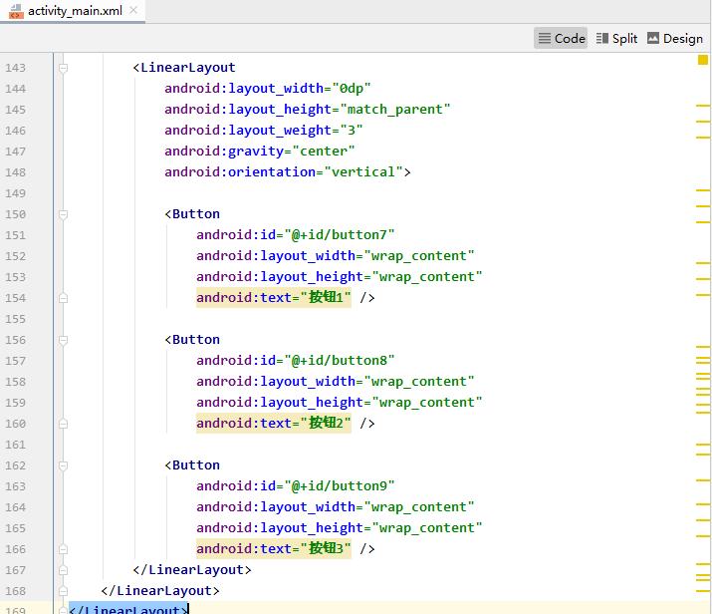Click line number 168 in gutter
This screenshot has height=614, width=712.
point(16,591)
